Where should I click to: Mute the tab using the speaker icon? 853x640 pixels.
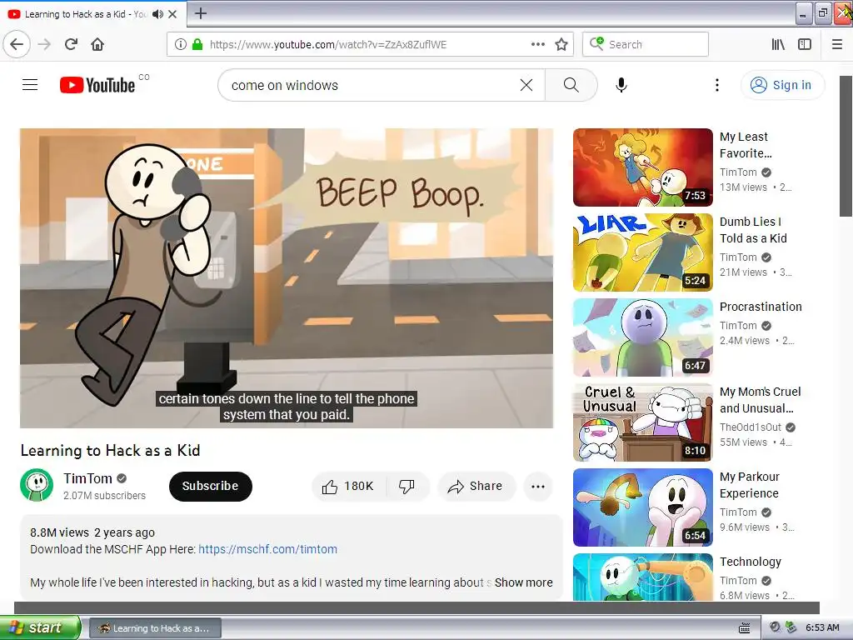(x=157, y=14)
